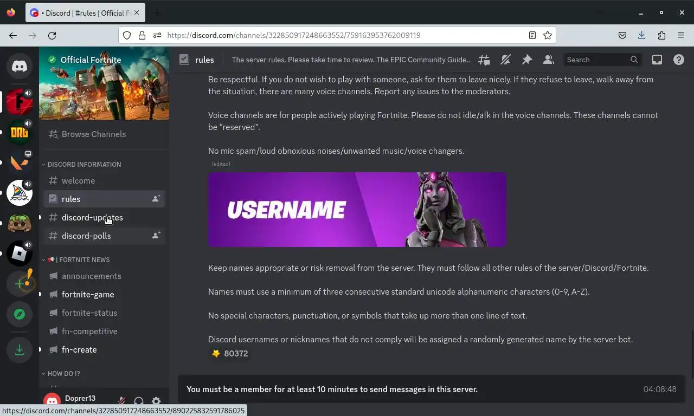Select the announcements channel
694x416 pixels.
point(104,276)
